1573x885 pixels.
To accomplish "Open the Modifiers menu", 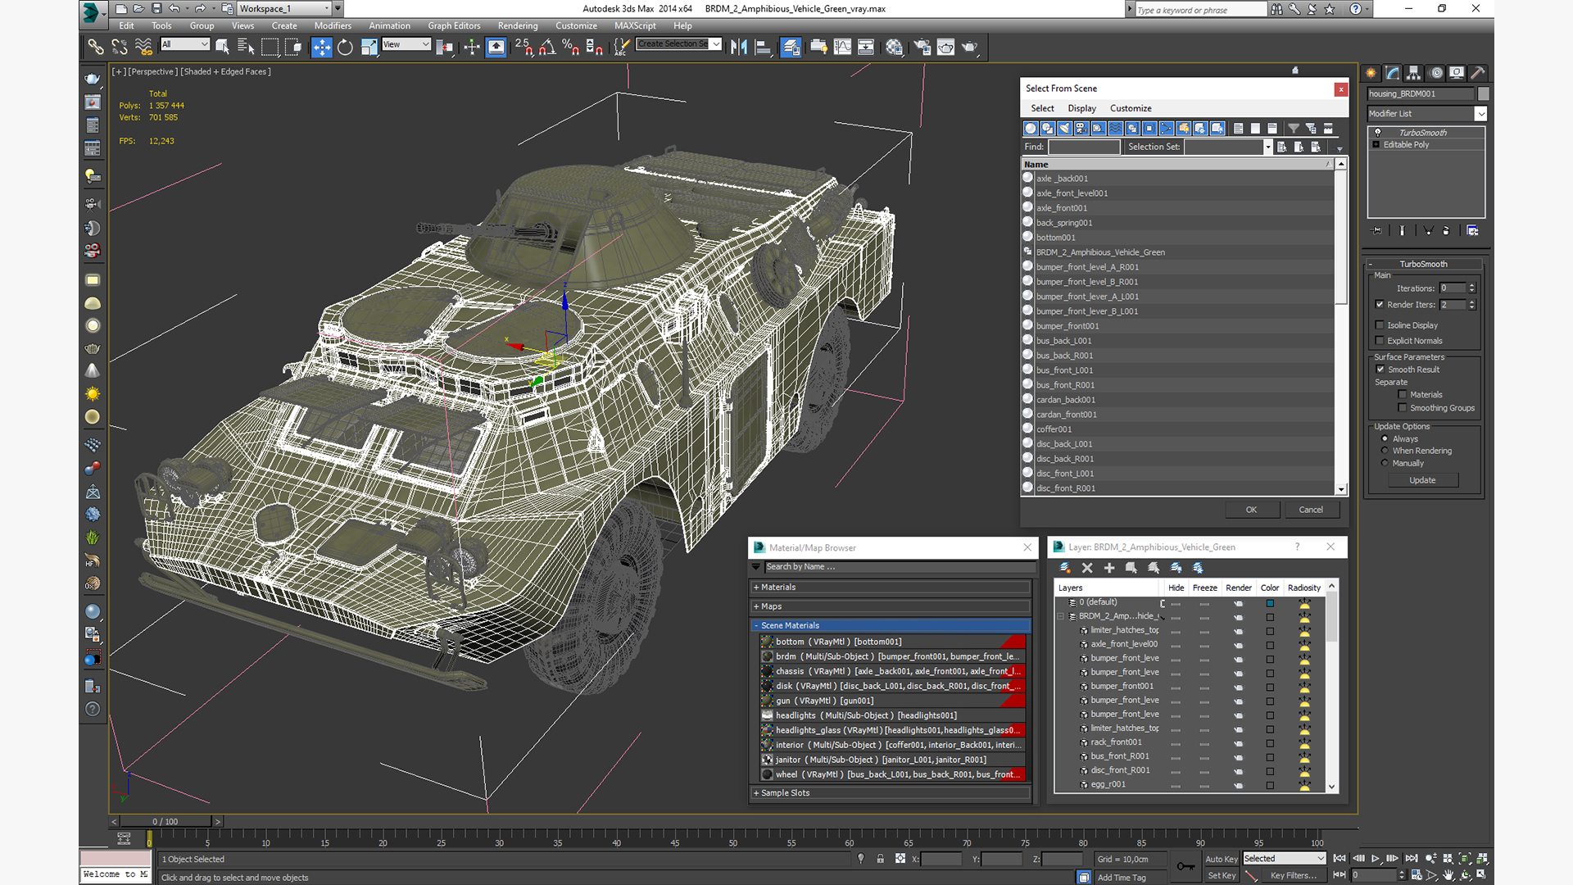I will (x=333, y=26).
